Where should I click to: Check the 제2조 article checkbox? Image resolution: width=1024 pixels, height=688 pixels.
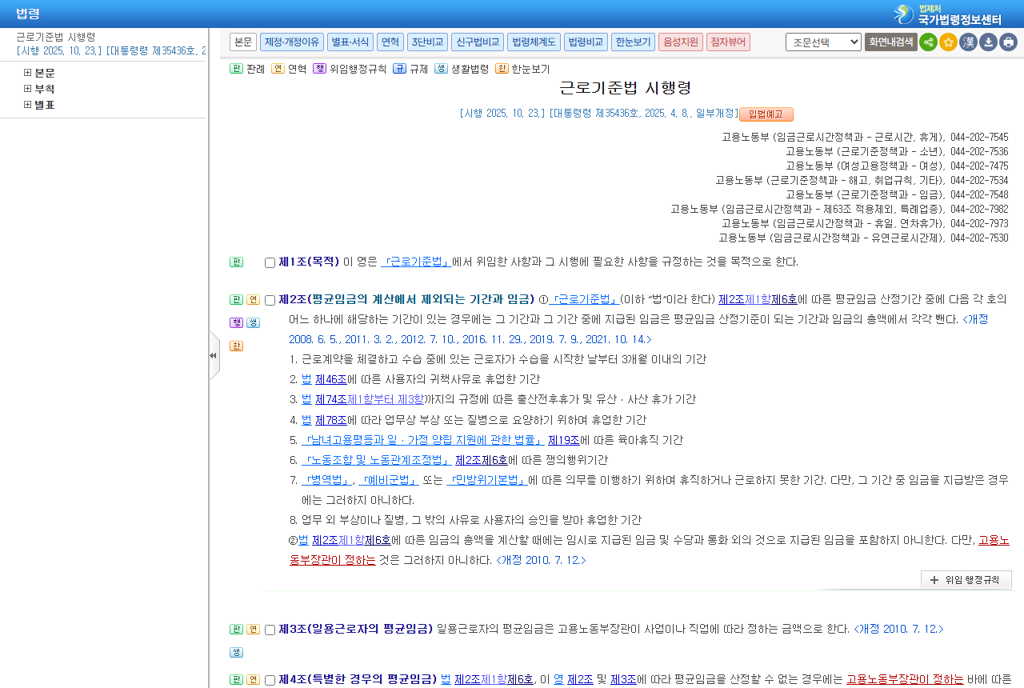pos(270,300)
